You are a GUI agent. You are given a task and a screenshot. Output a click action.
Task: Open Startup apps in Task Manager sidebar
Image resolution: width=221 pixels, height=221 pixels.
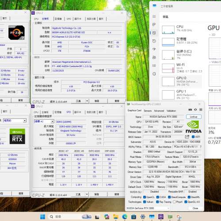point(154,49)
